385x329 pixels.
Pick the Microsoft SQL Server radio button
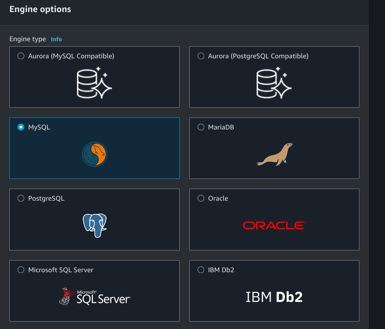(21, 270)
